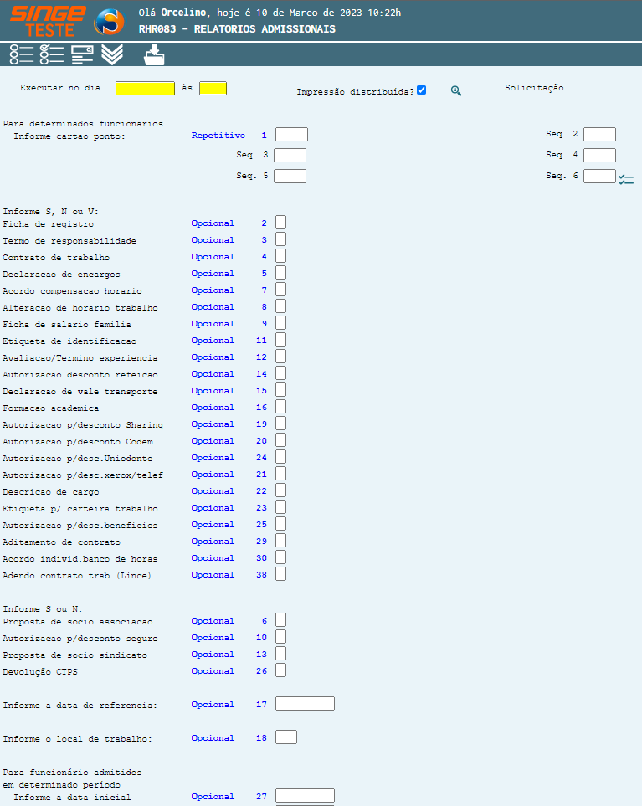This screenshot has height=806, width=642.
Task: Click the yellow time field after às
Action: [213, 88]
